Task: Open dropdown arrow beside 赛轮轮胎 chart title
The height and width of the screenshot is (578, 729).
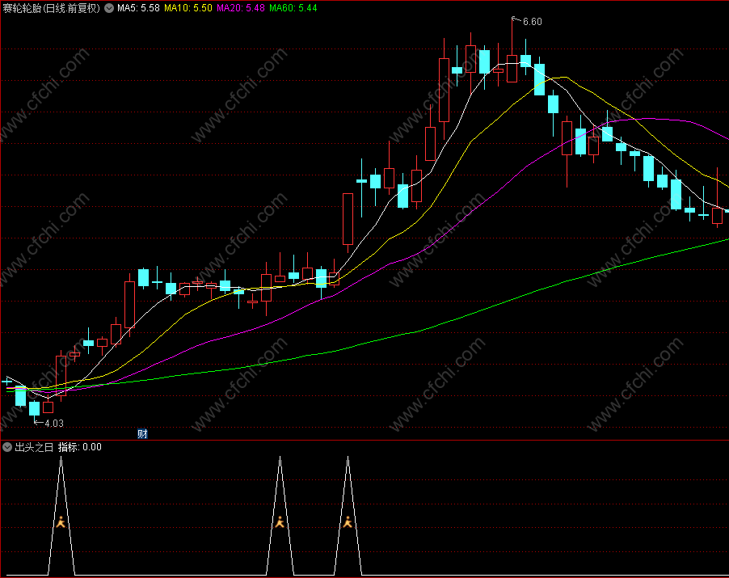Action: (109, 8)
